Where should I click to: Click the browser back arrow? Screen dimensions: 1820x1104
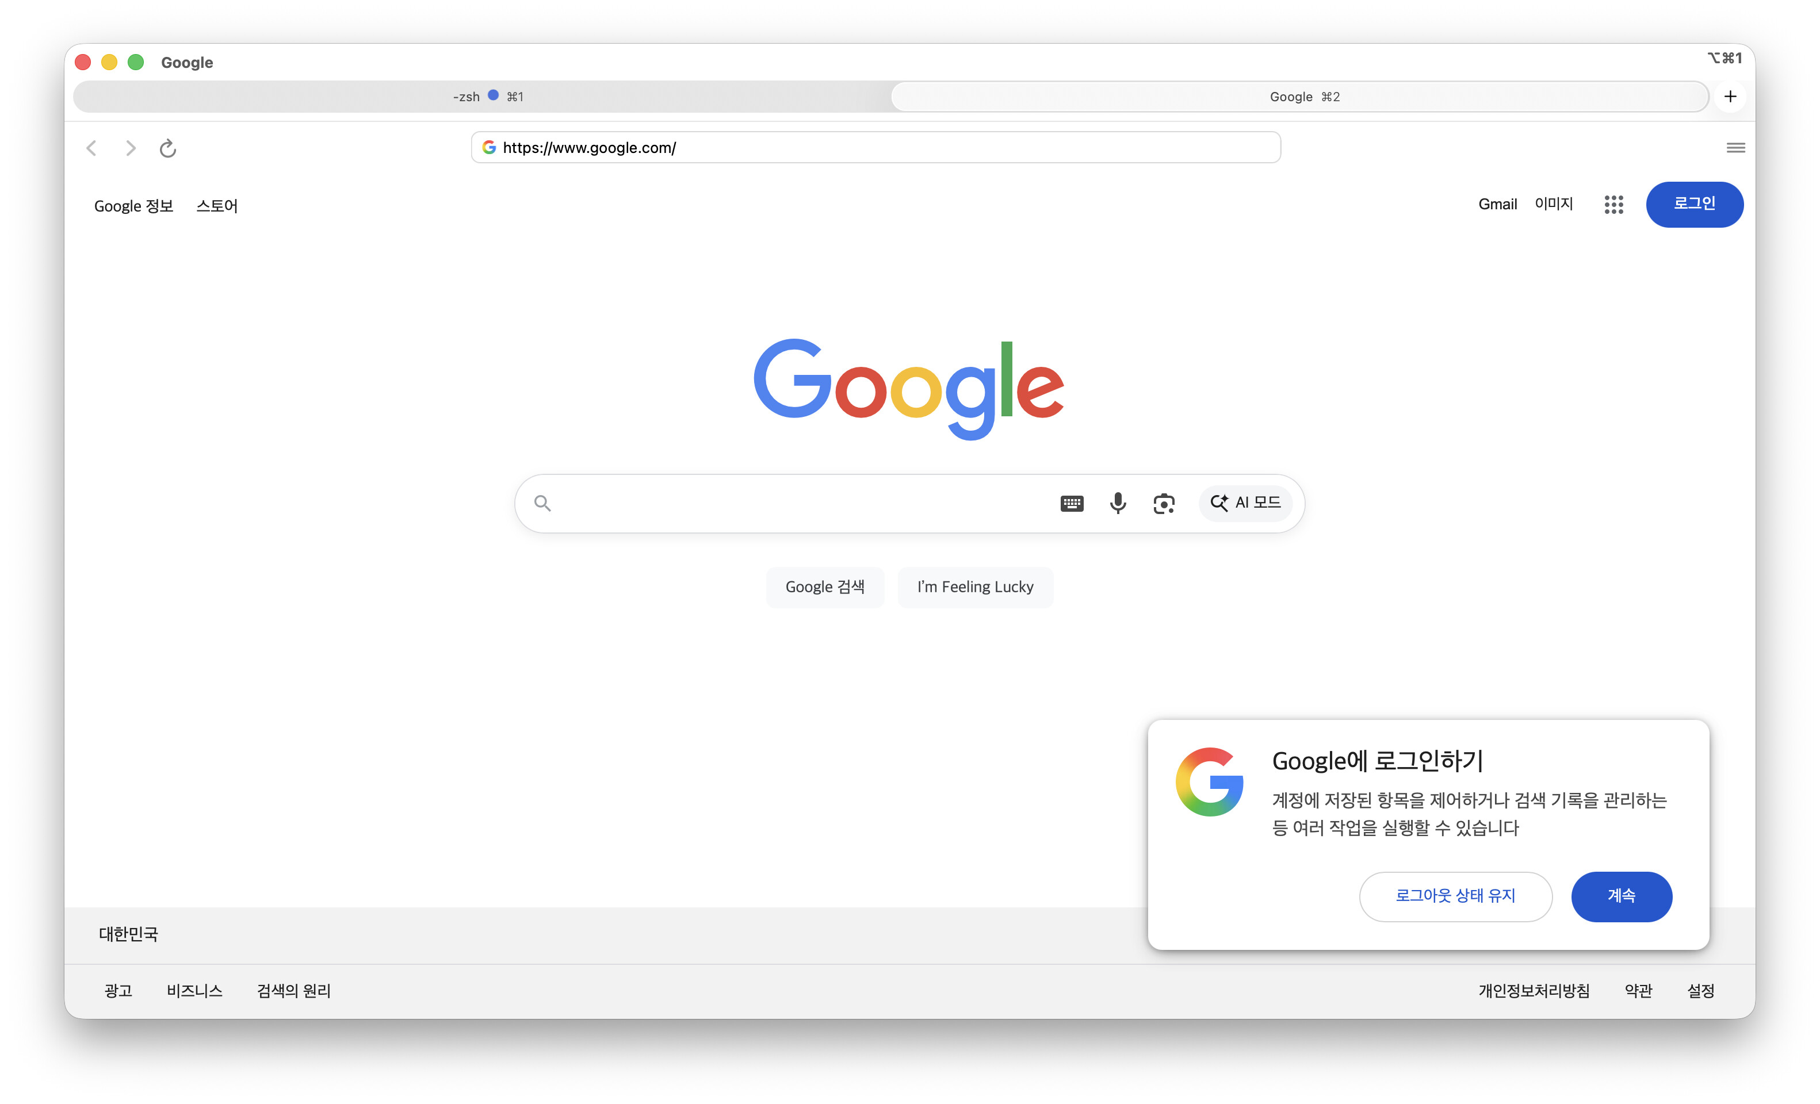[91, 148]
